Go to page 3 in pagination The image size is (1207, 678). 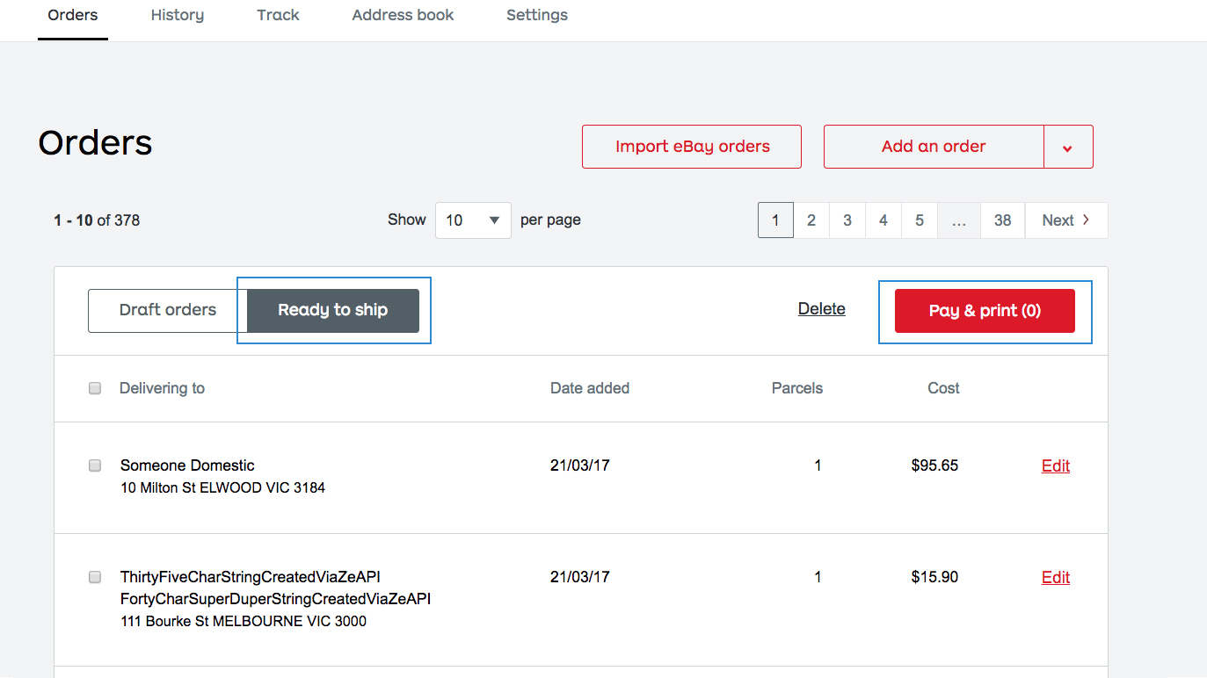847,220
